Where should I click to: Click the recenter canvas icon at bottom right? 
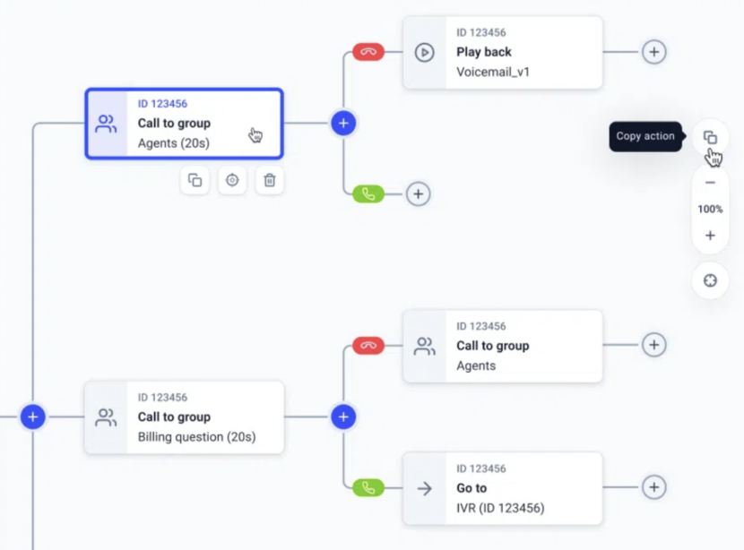pyautogui.click(x=710, y=280)
